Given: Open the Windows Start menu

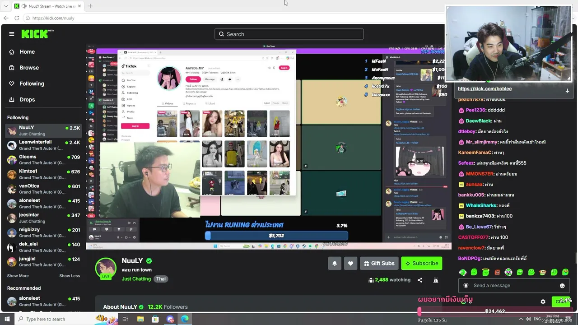Looking at the screenshot, I should [7, 319].
